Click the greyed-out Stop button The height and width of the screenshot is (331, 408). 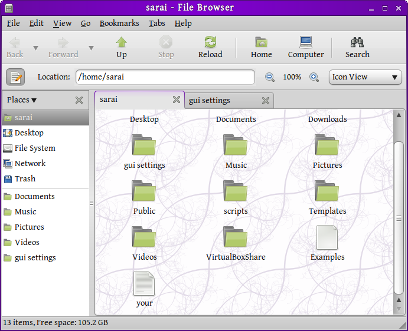166,48
